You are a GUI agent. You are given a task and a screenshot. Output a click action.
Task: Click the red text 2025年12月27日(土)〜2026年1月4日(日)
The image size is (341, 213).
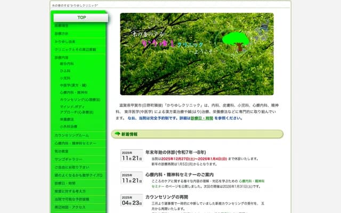(x=194, y=159)
